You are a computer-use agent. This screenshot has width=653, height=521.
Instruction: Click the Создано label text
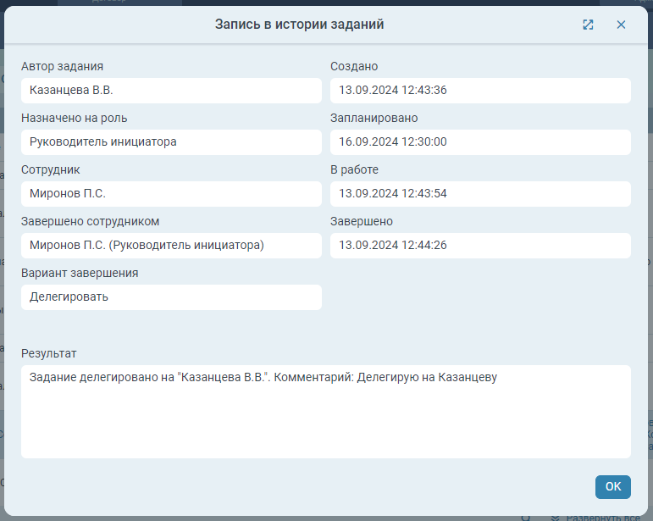tap(354, 66)
